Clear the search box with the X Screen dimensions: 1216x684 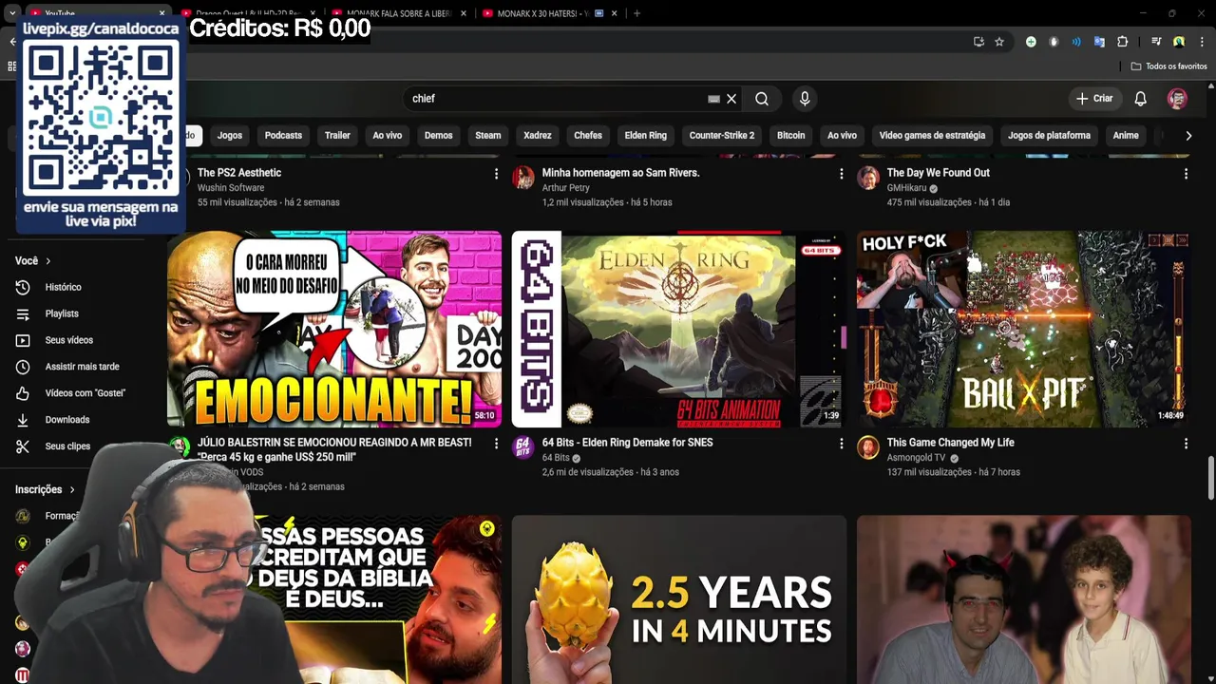tap(731, 99)
